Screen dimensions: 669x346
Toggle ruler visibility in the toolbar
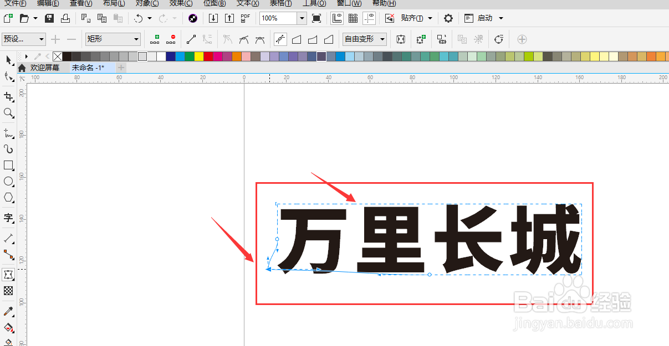336,18
